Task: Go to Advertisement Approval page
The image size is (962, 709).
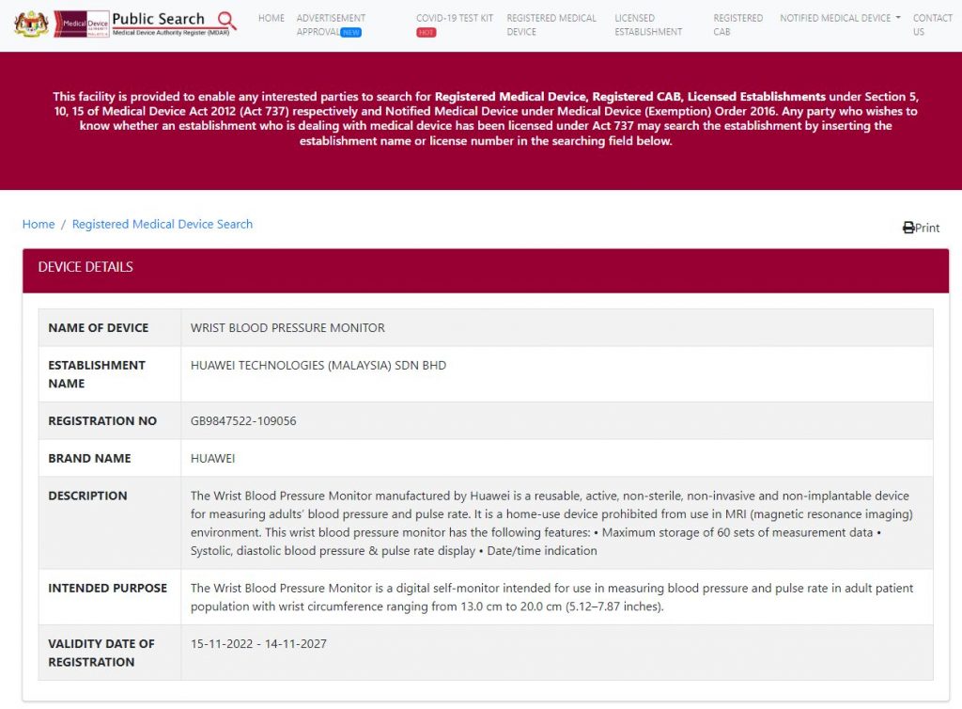Action: click(x=331, y=18)
